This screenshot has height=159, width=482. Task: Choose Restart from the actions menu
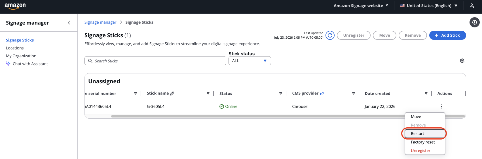(x=425, y=134)
